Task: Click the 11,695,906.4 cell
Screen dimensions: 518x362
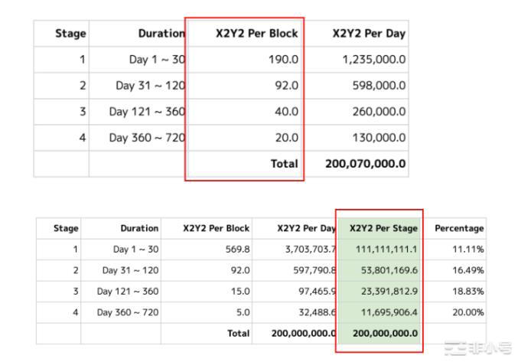Action: pyautogui.click(x=386, y=312)
